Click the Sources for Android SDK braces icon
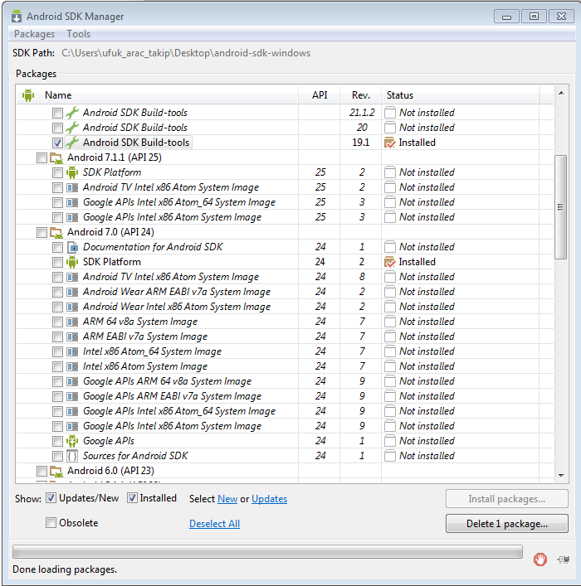The image size is (581, 586). click(x=72, y=456)
